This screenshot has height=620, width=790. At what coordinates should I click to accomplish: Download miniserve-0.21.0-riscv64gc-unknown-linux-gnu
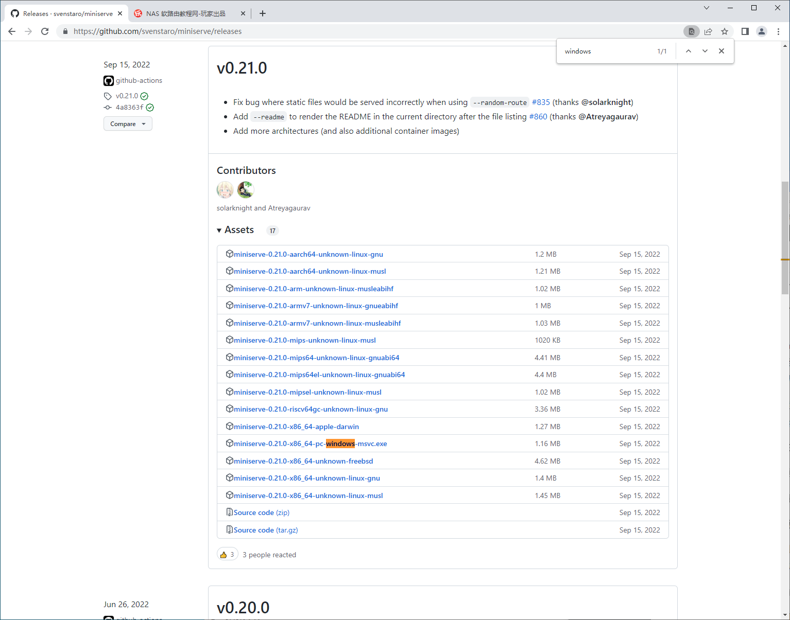coord(311,409)
